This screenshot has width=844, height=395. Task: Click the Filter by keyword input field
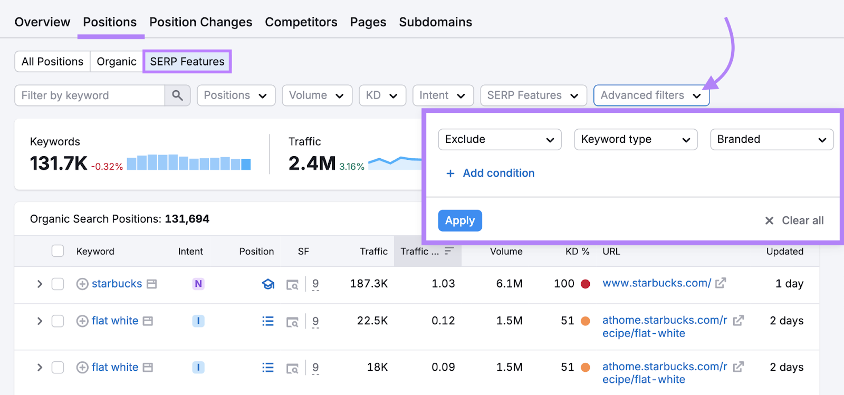90,95
